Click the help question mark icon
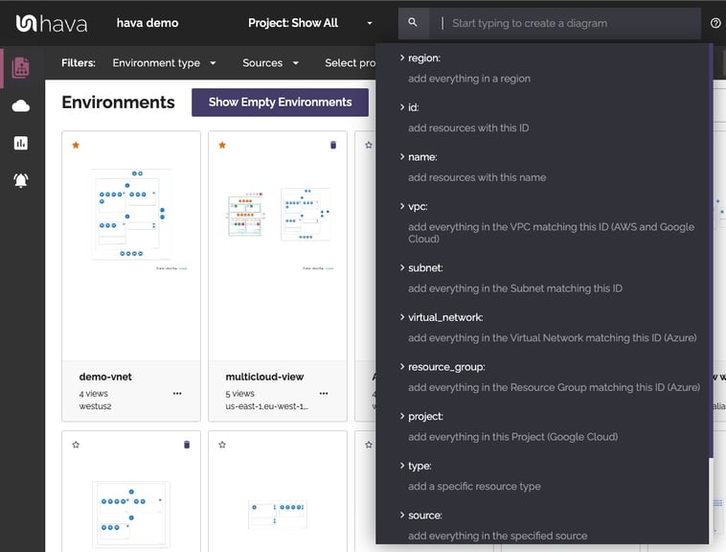The height and width of the screenshot is (552, 726). 715,23
